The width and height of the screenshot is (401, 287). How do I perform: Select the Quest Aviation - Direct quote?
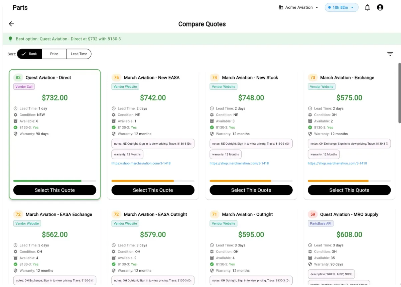coord(55,190)
